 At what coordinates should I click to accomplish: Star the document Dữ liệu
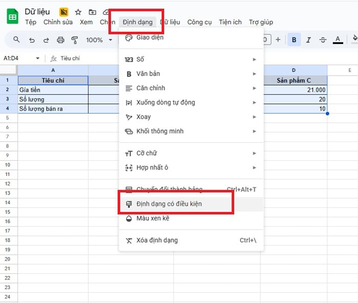[x=78, y=12]
